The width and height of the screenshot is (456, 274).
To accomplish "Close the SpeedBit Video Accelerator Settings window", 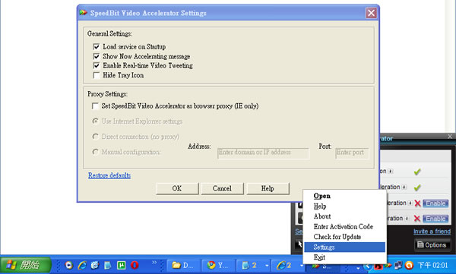I will (371, 13).
